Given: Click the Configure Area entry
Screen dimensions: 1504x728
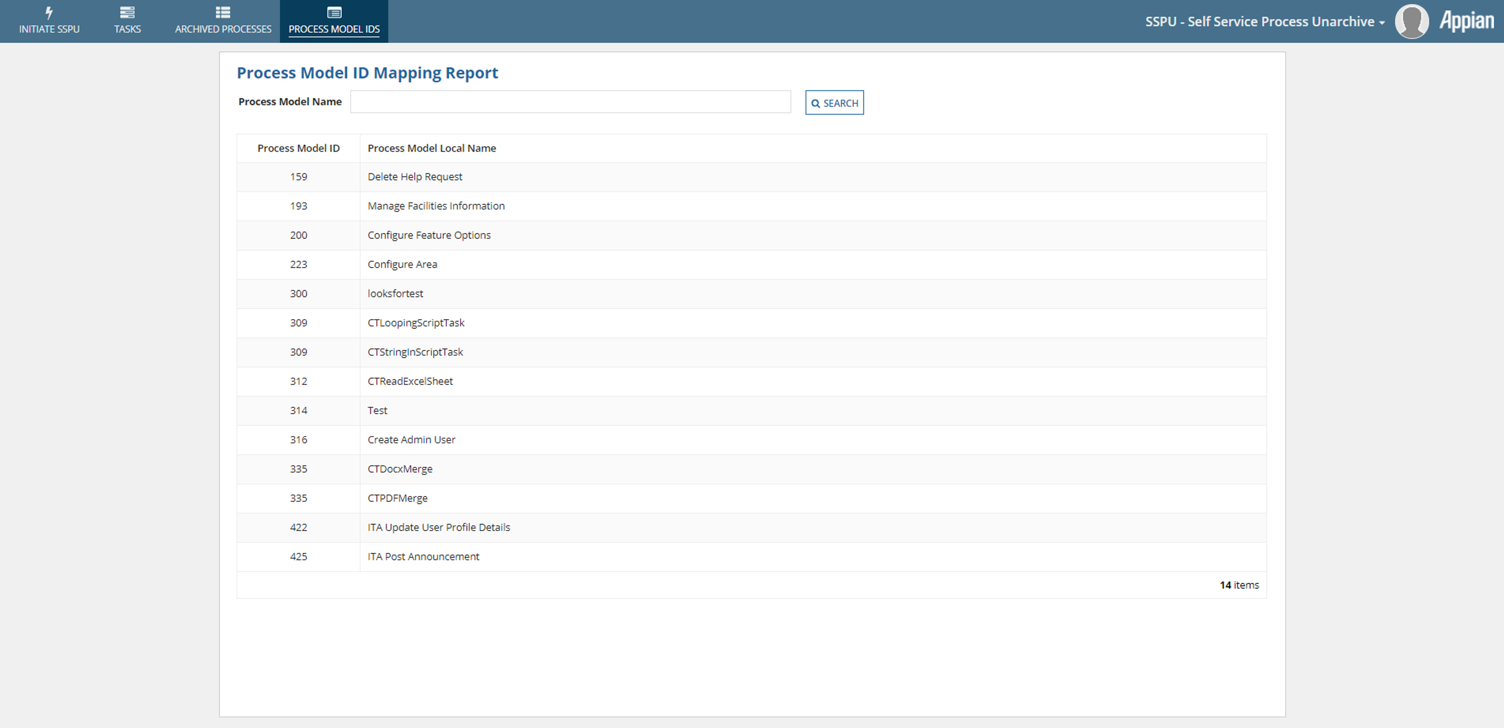Looking at the screenshot, I should pos(402,264).
